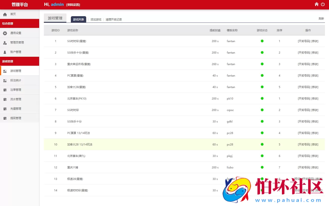The image size is (329, 206).
Task: Click the power logout icon
Action: 323,4
